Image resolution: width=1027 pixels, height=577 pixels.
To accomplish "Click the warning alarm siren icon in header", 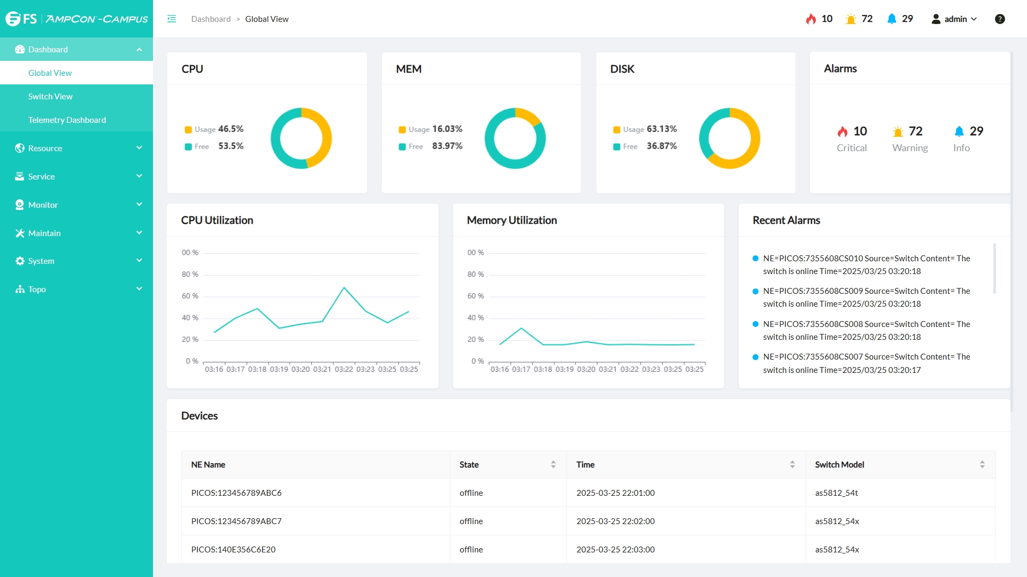I will 850,19.
